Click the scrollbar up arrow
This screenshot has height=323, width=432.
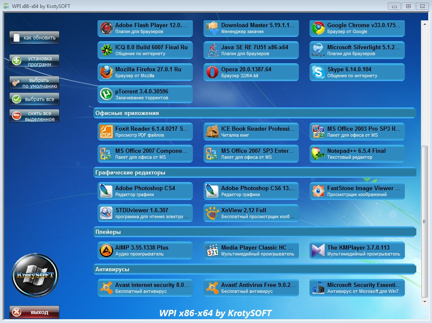[424, 24]
